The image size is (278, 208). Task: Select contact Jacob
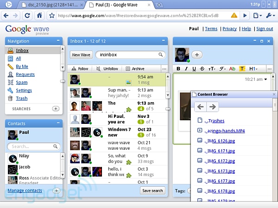pyautogui.click(x=25, y=167)
